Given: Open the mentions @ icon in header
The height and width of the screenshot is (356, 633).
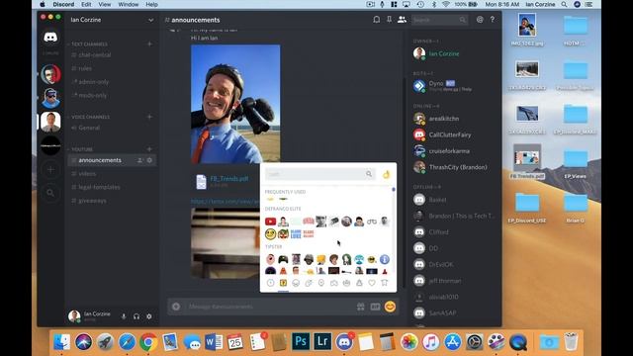Looking at the screenshot, I should (480, 20).
